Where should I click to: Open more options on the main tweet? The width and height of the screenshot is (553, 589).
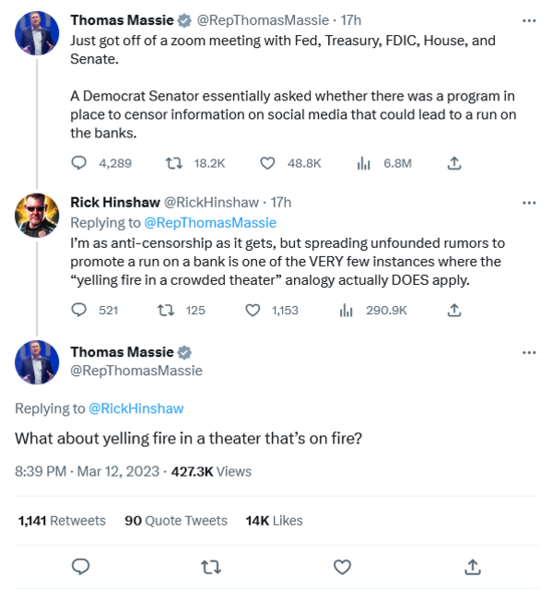pos(529,353)
